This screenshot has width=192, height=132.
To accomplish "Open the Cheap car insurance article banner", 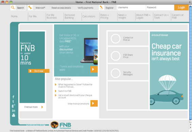I will [169, 70].
